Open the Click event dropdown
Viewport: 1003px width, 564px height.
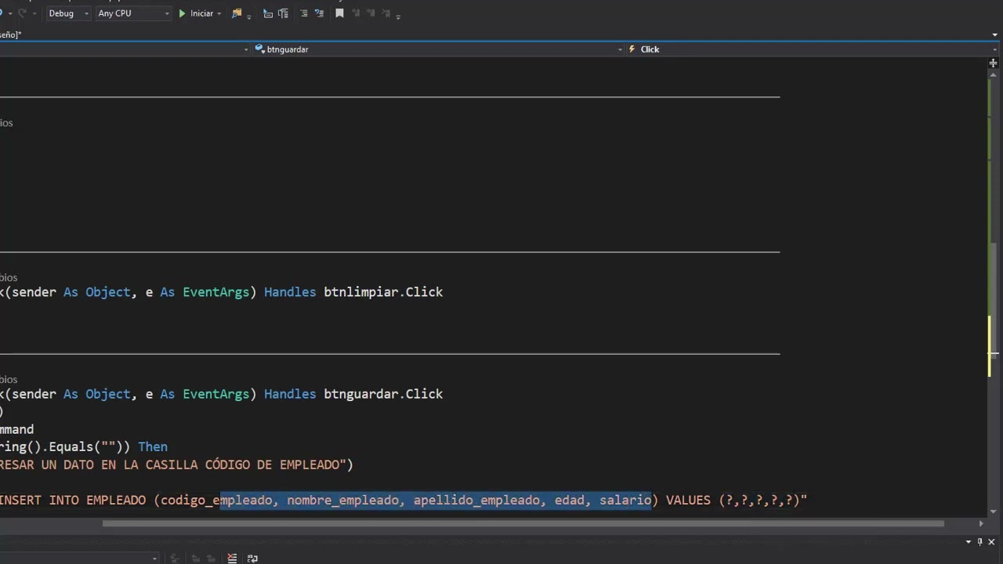click(812, 49)
